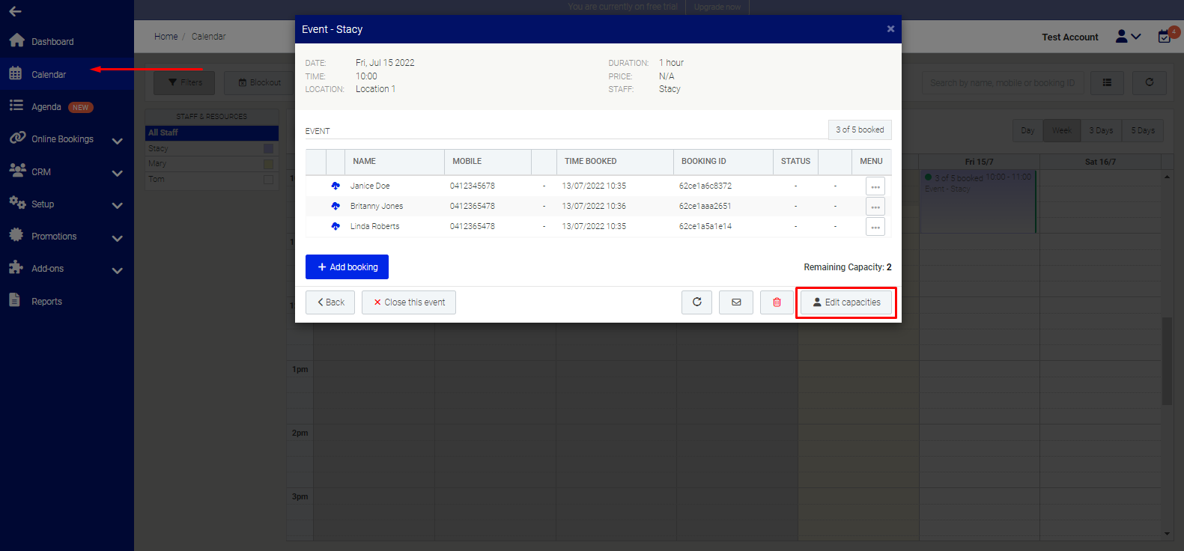Click the Agenda list icon
The width and height of the screenshot is (1184, 551).
(x=16, y=106)
